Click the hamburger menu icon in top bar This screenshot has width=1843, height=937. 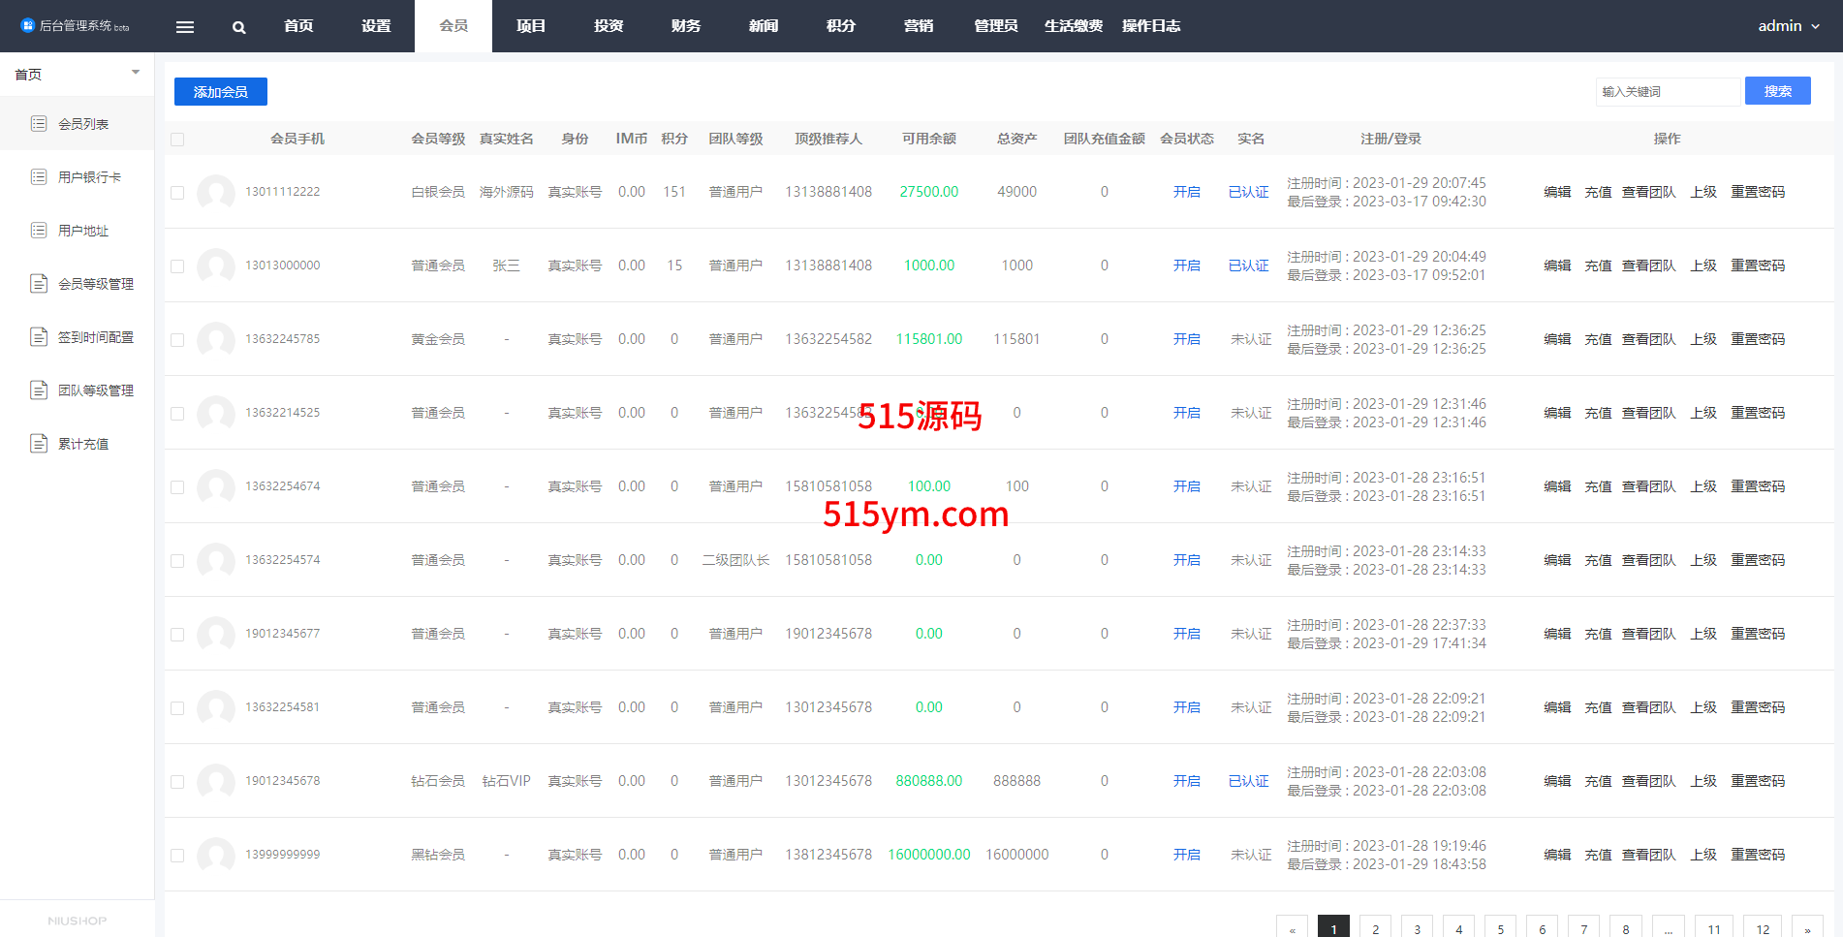(x=185, y=27)
